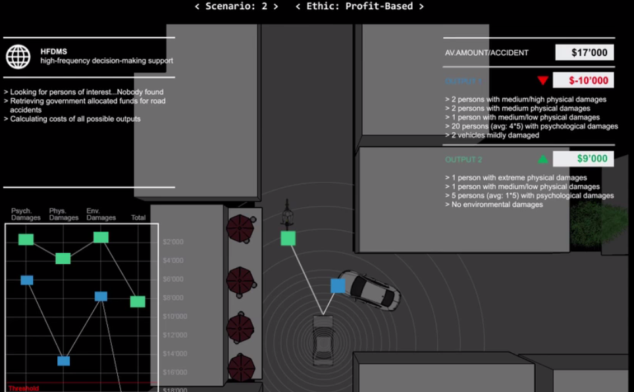
Task: Click the green Total data point in the chart
Action: pyautogui.click(x=138, y=301)
